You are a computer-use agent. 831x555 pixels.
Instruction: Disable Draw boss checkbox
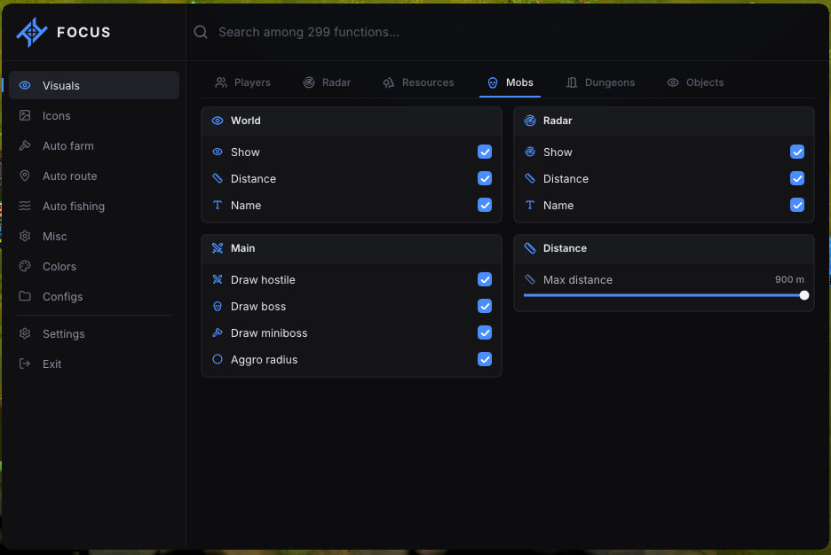coord(485,306)
